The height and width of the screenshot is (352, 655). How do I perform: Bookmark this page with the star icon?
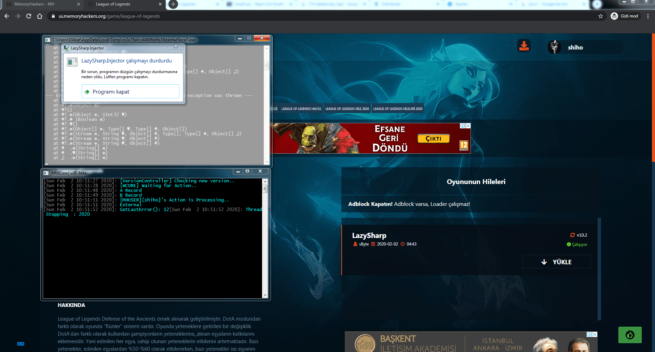601,16
